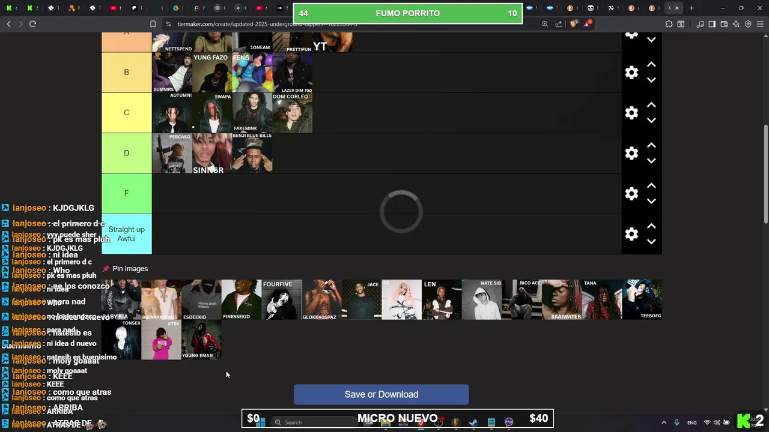Screen dimensions: 769x432
Task: Select SKAIWATER image in the pool
Action: tap(562, 299)
